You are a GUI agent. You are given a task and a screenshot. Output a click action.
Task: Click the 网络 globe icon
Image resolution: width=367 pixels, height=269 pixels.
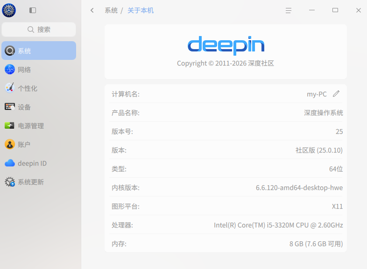10,69
